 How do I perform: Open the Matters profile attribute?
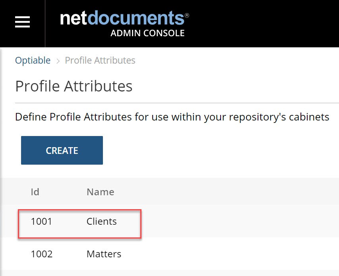pos(104,254)
